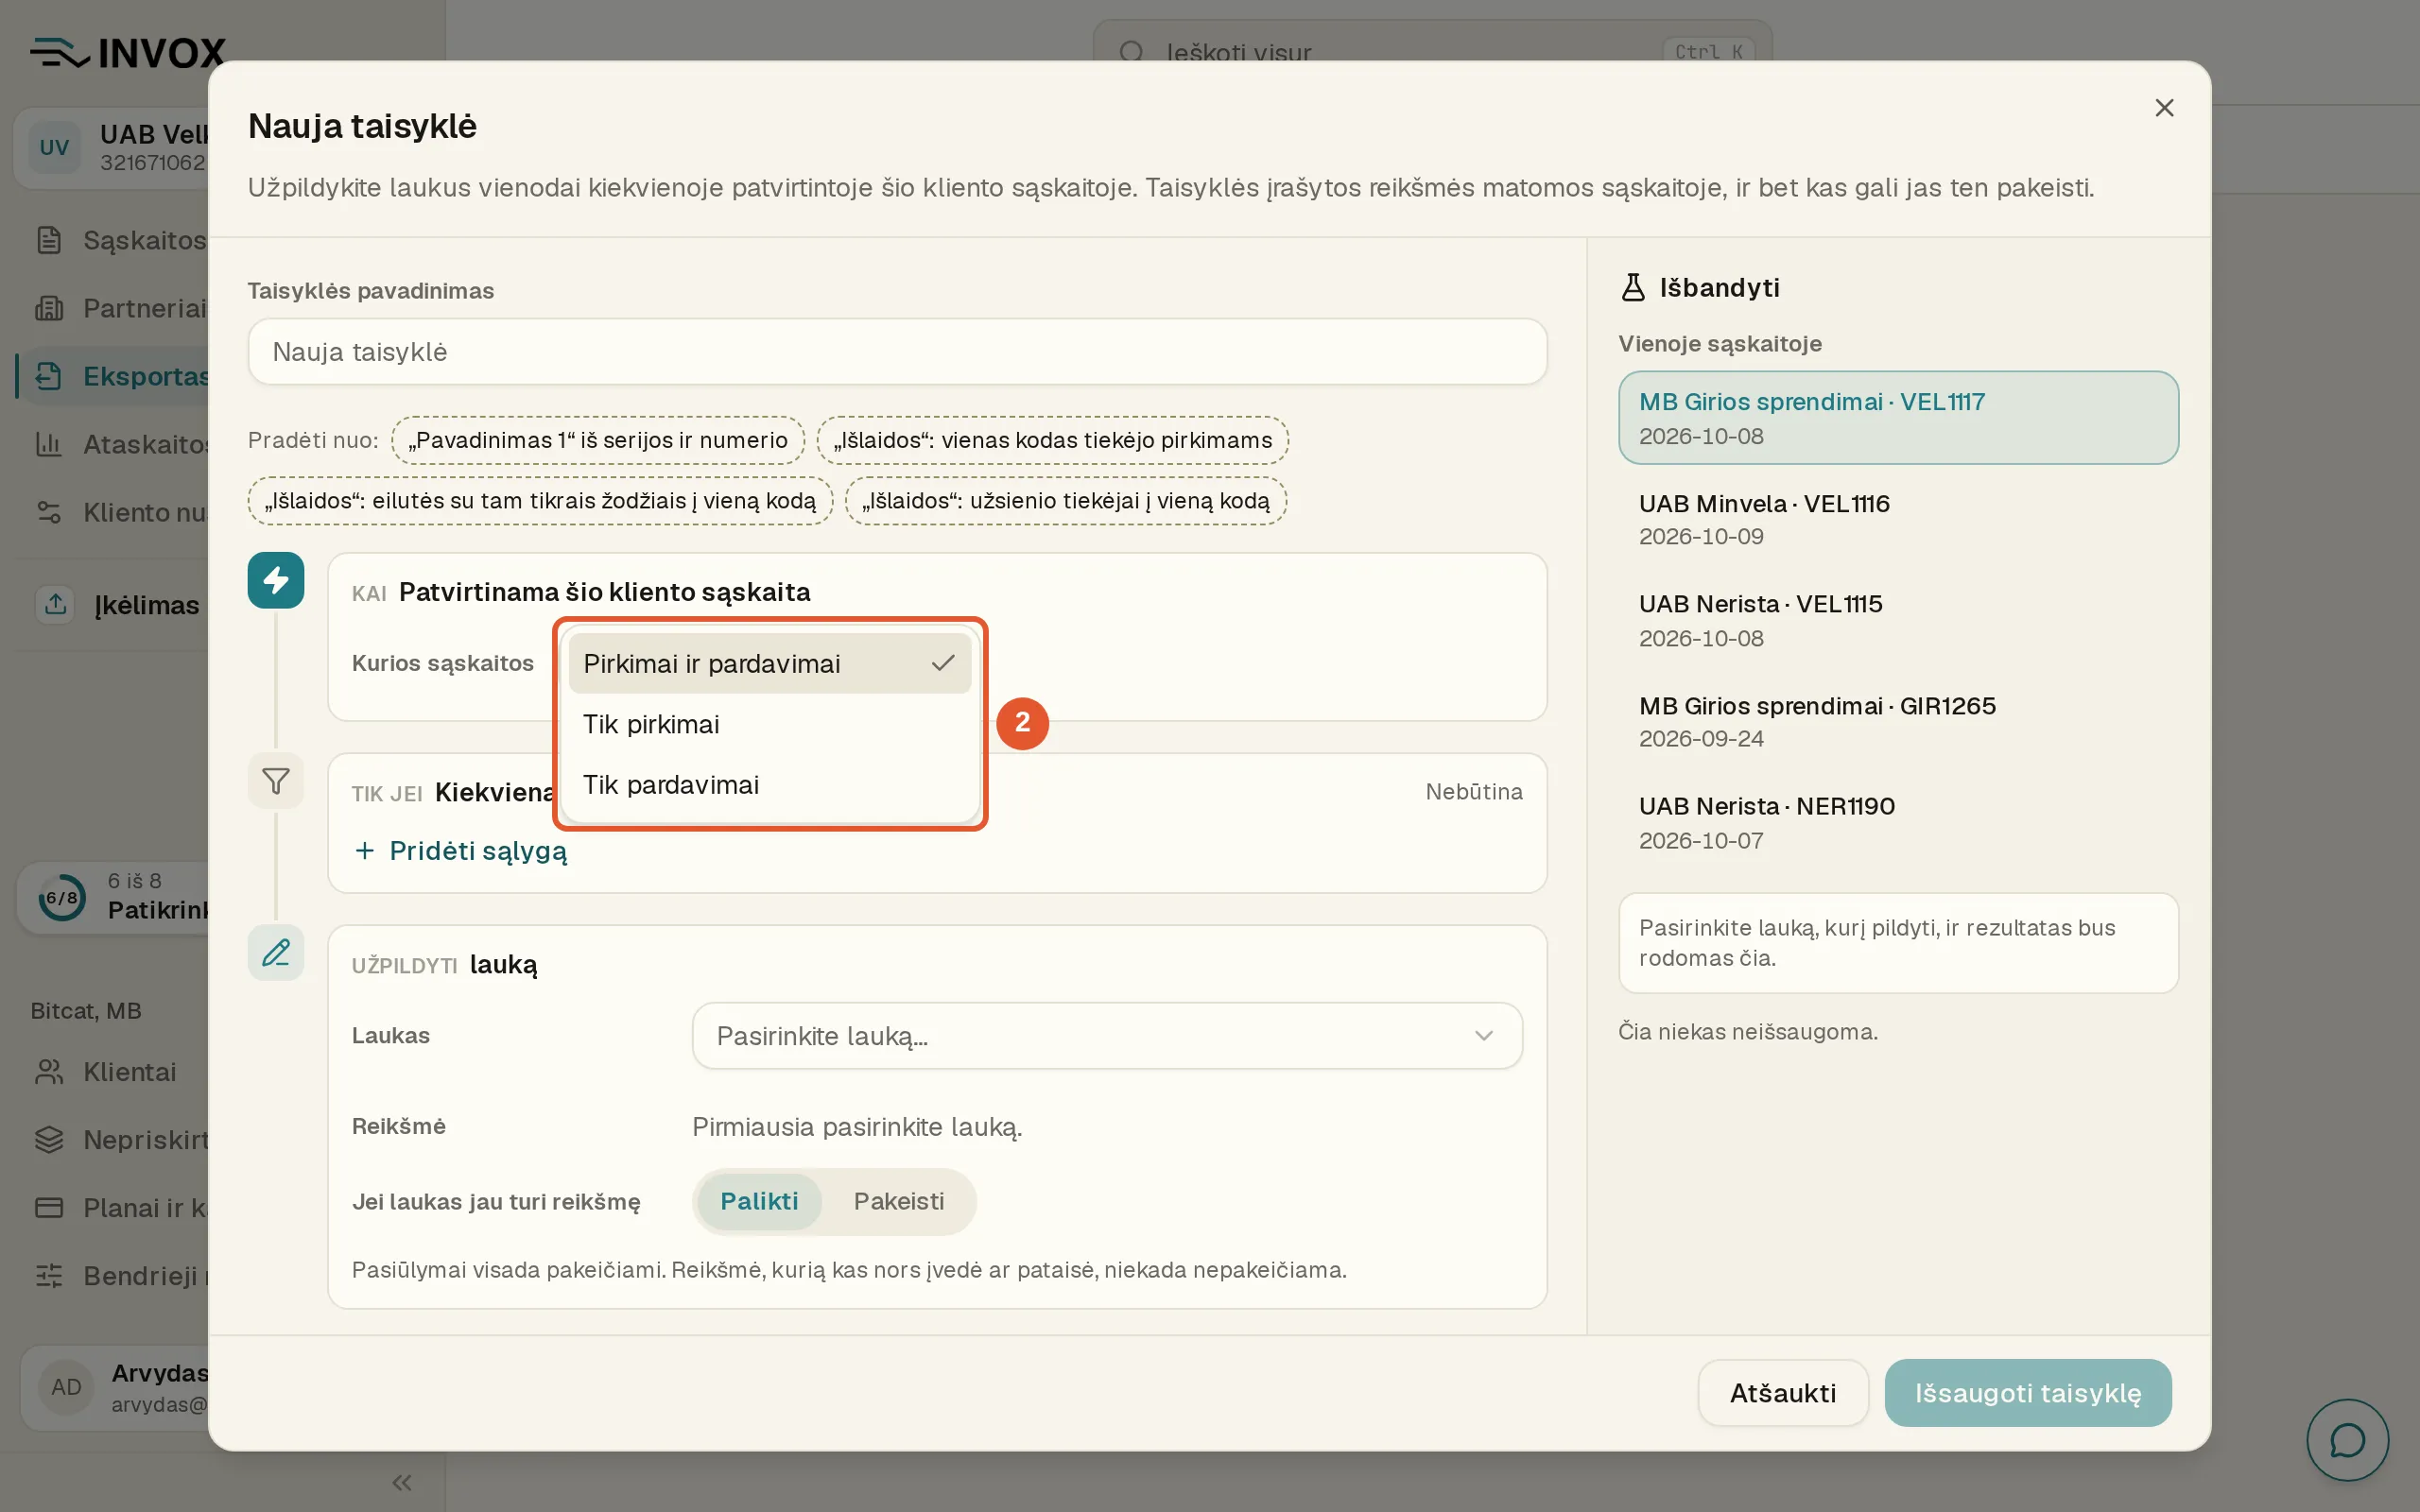Screen dimensions: 2420x1512
Task: Switch to Pakeisti for existing value
Action: click(x=898, y=1201)
